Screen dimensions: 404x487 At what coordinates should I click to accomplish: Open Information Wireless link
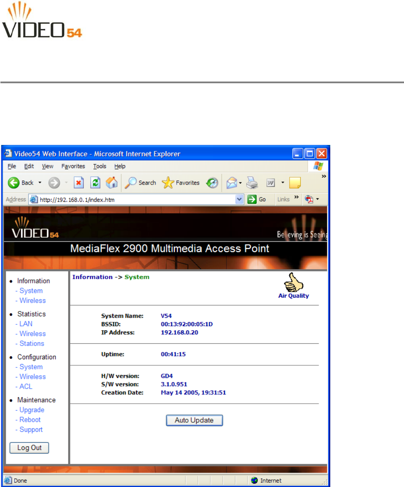pos(32,300)
